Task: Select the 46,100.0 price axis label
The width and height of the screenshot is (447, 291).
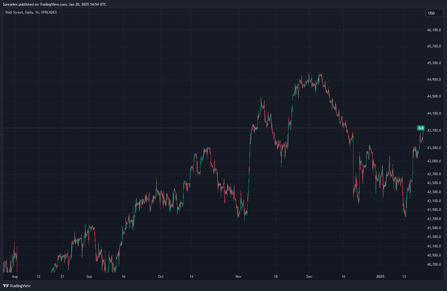Action: [x=434, y=30]
